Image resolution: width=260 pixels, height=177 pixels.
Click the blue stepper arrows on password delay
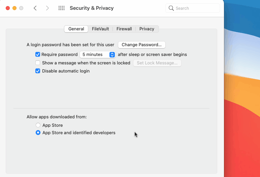click(112, 55)
